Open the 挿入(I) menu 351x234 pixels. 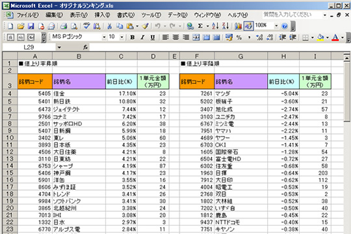click(x=102, y=15)
